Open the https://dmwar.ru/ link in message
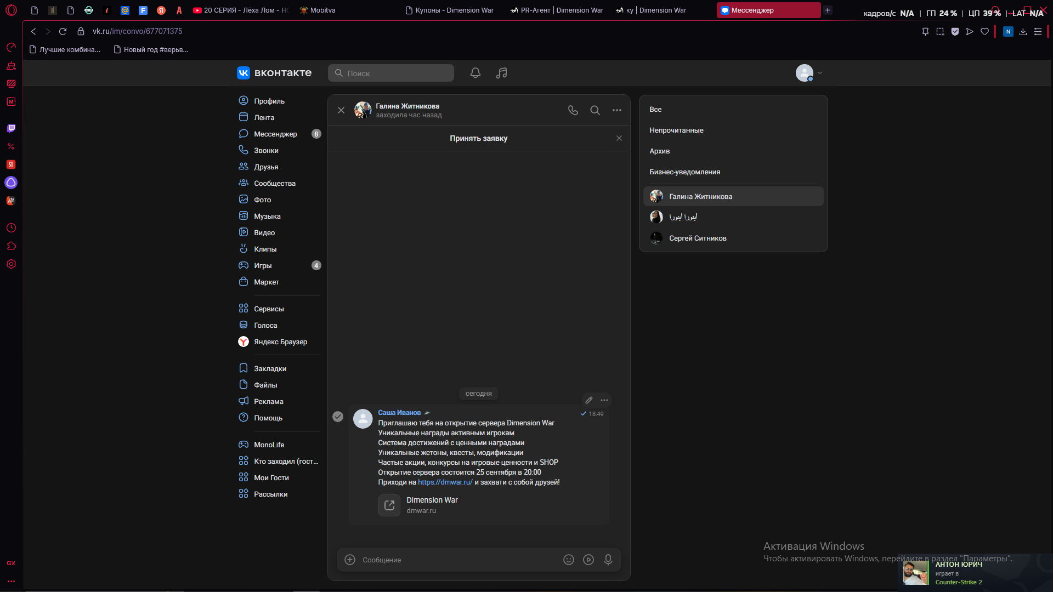This screenshot has height=592, width=1053. pos(445,482)
